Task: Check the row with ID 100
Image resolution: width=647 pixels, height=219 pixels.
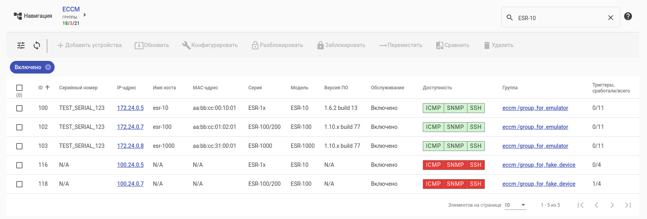Action: coord(19,108)
